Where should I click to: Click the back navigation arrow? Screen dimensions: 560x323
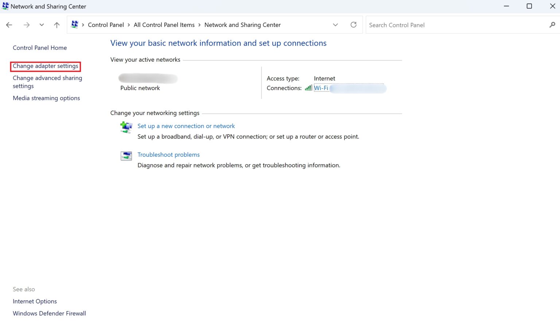click(x=9, y=25)
